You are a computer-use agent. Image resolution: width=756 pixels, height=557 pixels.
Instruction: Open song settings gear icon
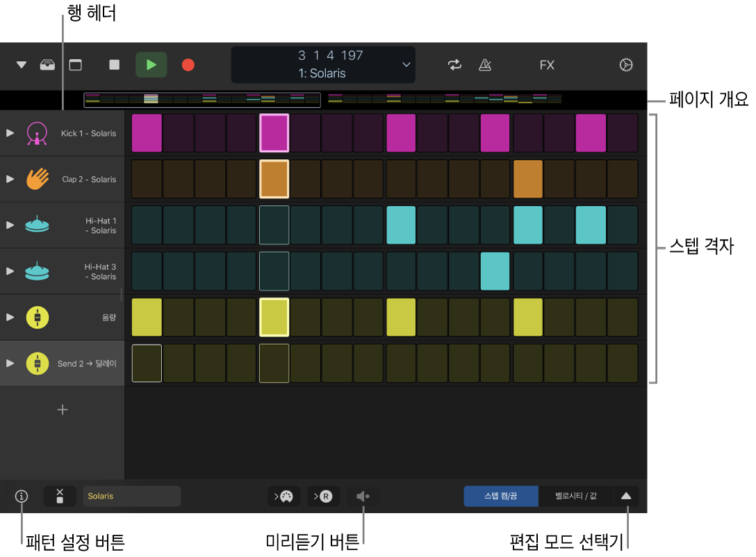(626, 65)
